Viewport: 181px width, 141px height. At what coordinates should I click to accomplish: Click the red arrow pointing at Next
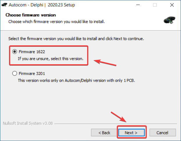(x=119, y=117)
